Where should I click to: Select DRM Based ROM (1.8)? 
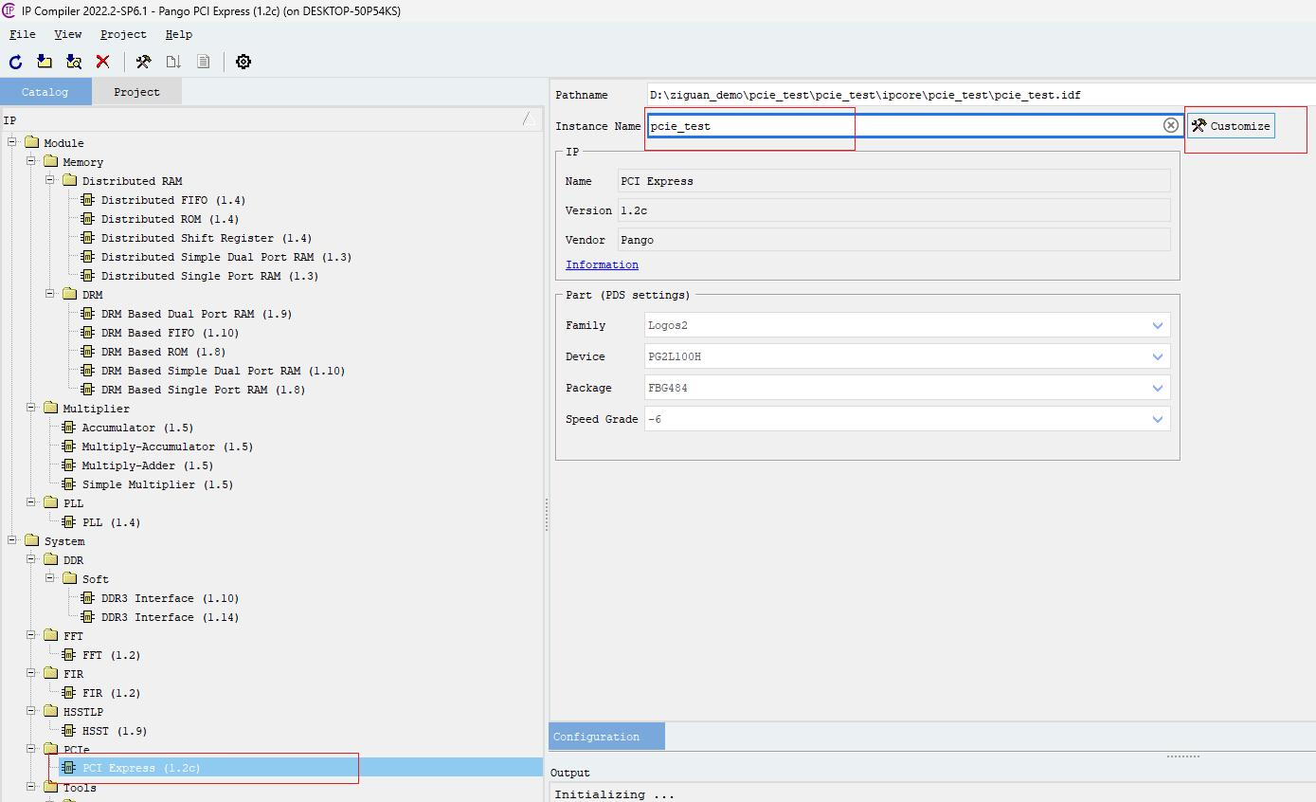point(163,352)
